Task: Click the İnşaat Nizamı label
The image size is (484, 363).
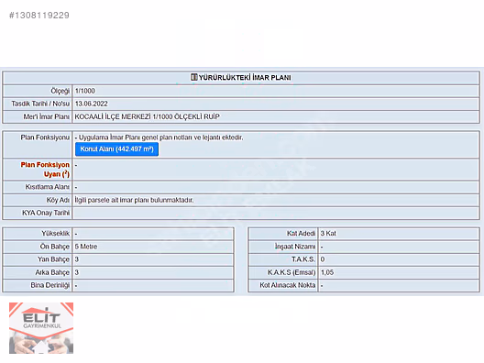Action: tap(295, 247)
